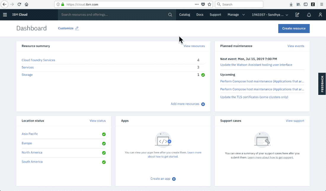The height and width of the screenshot is (191, 326).
Task: Click the browser back arrow button
Action: pos(4,4)
